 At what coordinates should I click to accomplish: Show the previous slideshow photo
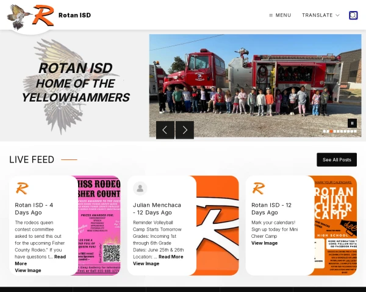click(x=165, y=130)
